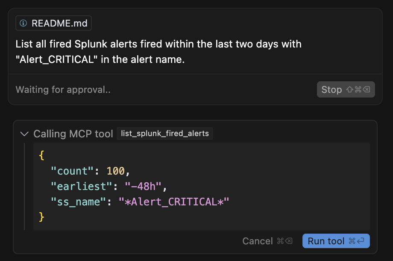393x261 pixels.
Task: Click the info icon beside README.md
Action: click(x=23, y=24)
